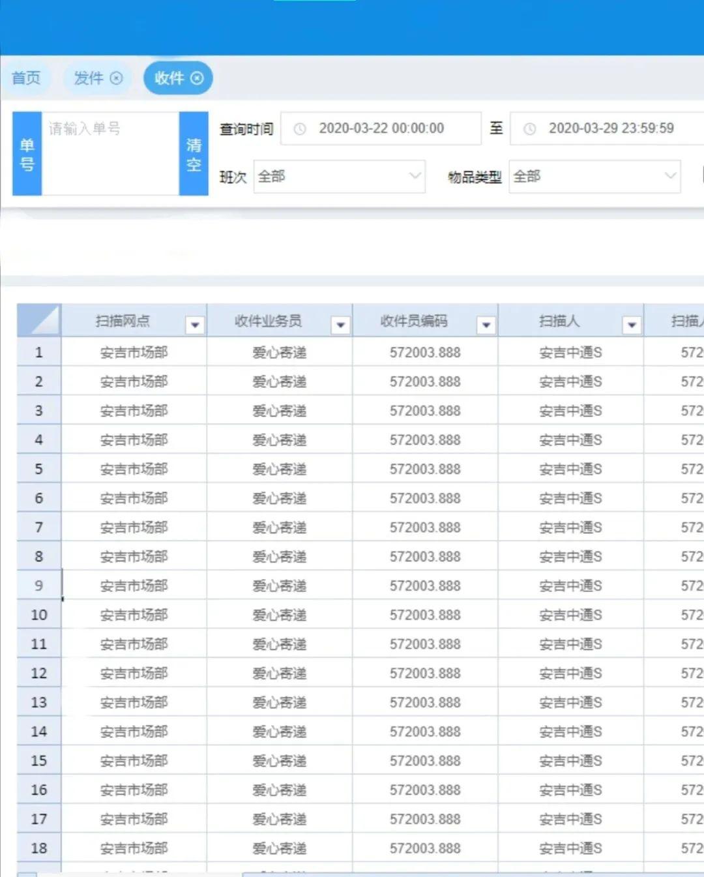This screenshot has height=877, width=704.
Task: Close the 收件 tab with its x icon
Action: [197, 78]
